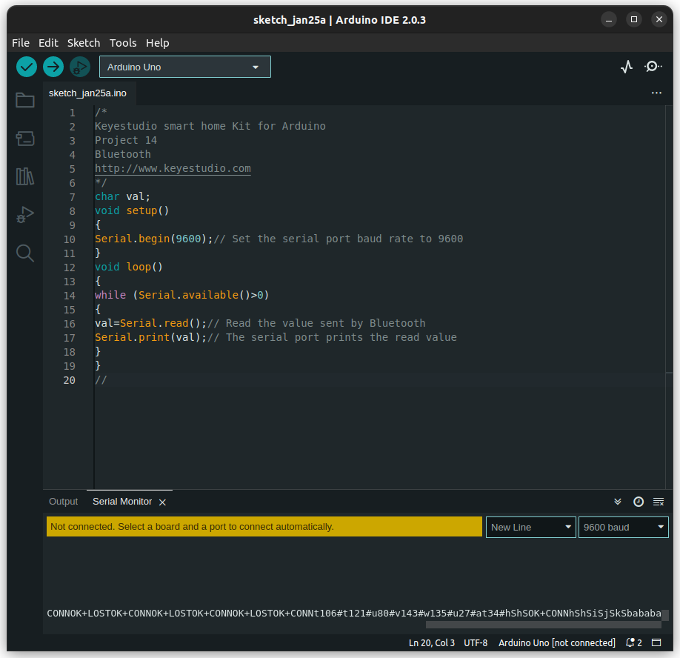Start debugging with the debug button
This screenshot has height=658, width=680.
tap(80, 67)
